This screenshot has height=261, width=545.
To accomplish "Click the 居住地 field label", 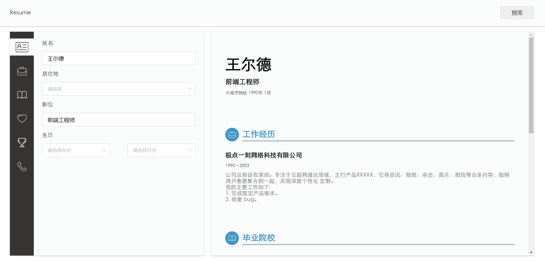I will pos(50,74).
